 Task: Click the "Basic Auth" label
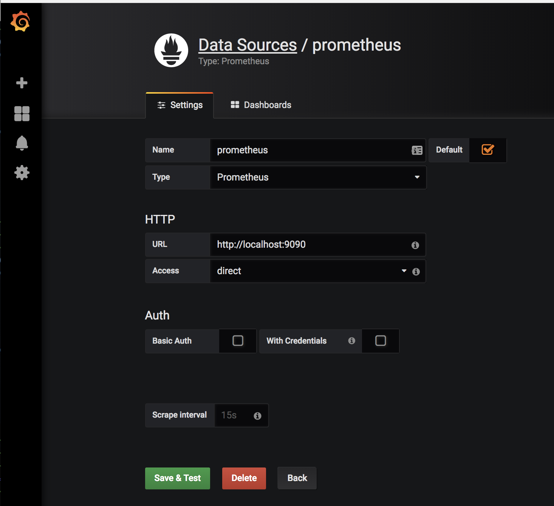click(x=172, y=341)
